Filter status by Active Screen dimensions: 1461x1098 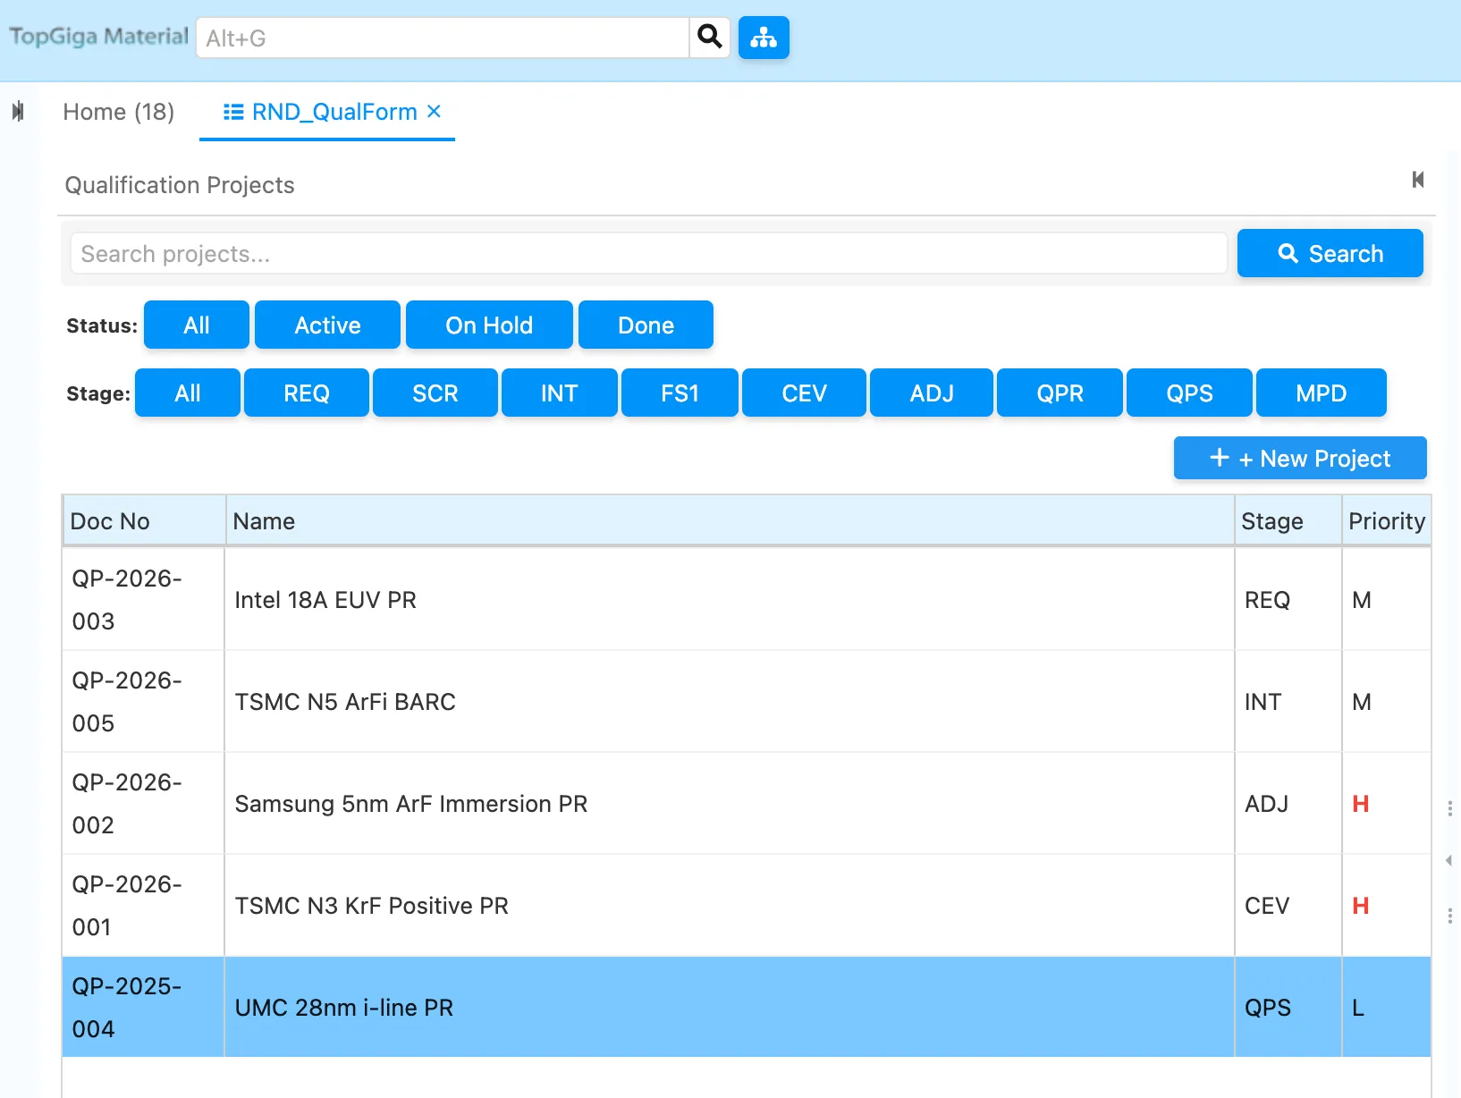(327, 325)
